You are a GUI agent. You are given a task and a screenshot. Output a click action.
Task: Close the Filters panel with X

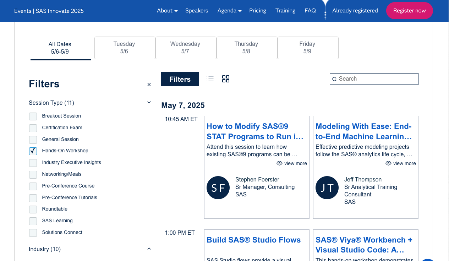point(149,85)
